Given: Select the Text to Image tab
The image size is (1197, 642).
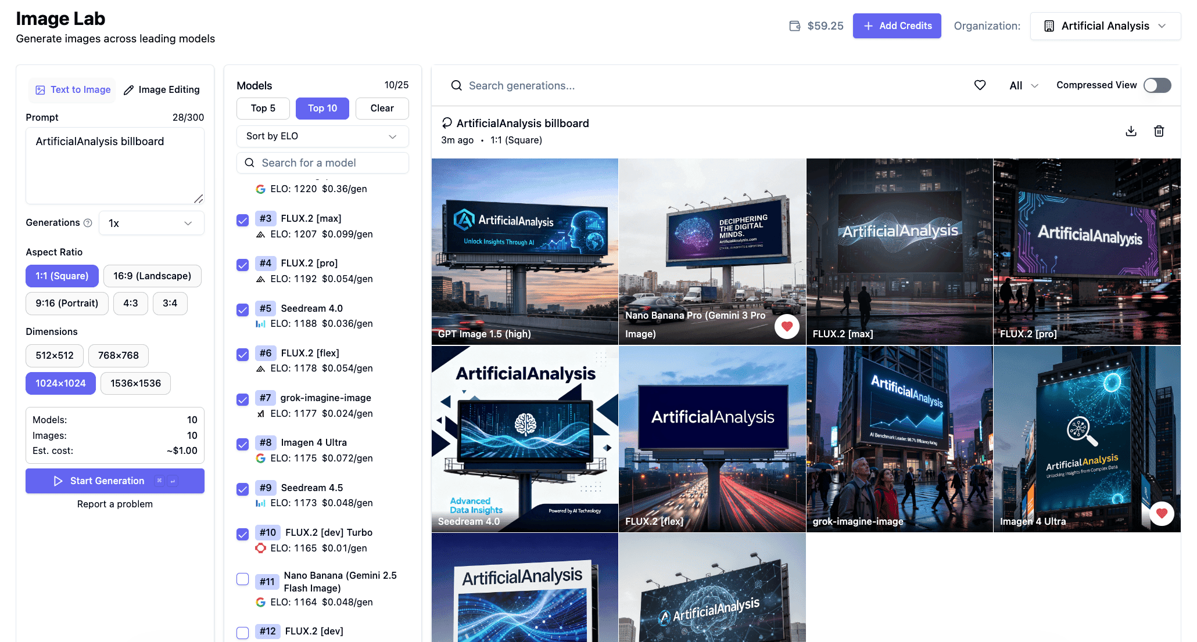Looking at the screenshot, I should coord(73,90).
